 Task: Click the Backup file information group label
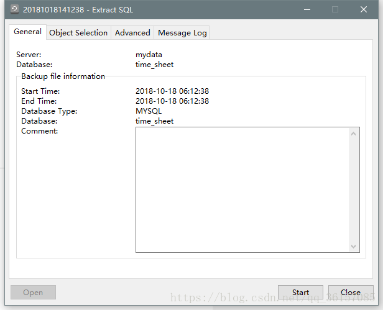[x=63, y=76]
